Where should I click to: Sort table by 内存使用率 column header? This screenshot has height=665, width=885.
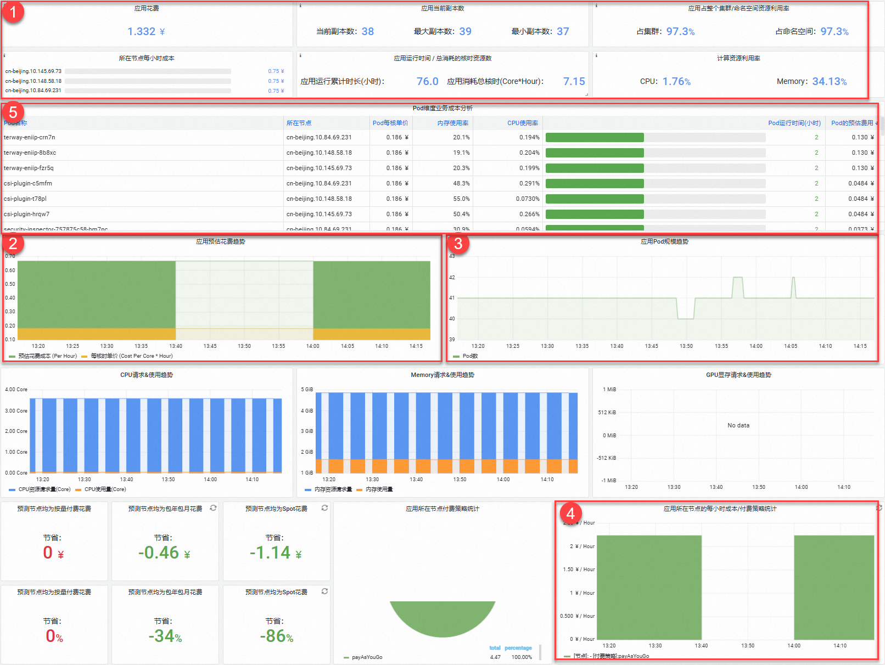coord(453,123)
